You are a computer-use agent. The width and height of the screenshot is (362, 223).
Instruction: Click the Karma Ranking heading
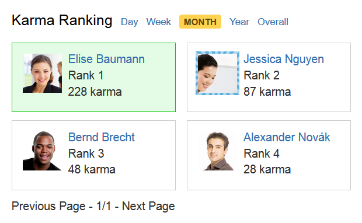pyautogui.click(x=62, y=20)
